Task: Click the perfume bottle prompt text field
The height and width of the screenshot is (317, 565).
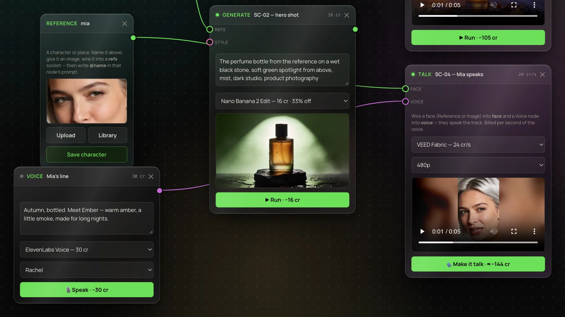Action: click(282, 70)
